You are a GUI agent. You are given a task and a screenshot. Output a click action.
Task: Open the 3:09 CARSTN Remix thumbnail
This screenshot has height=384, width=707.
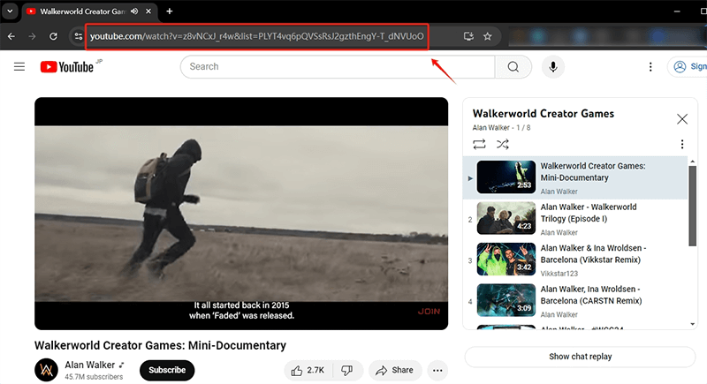click(506, 300)
